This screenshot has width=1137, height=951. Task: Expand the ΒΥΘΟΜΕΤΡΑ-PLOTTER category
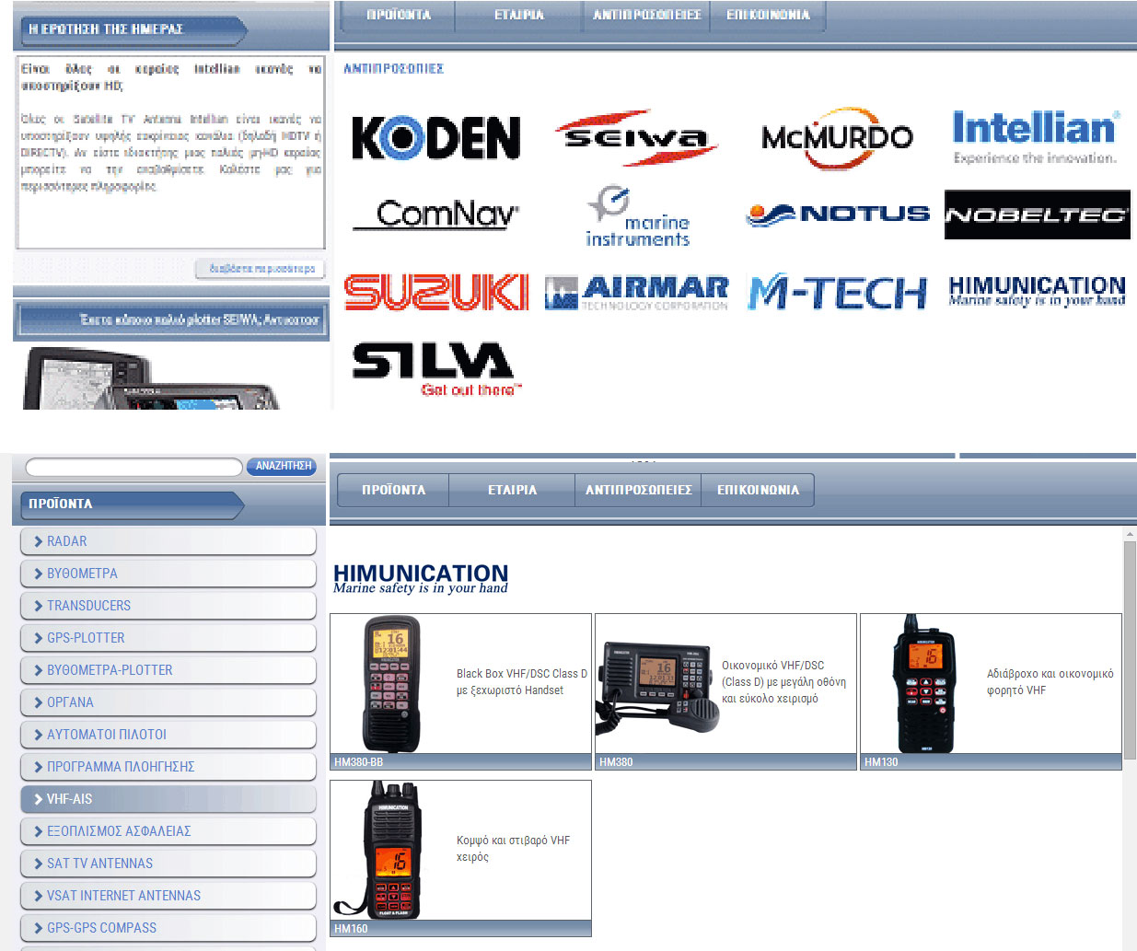[x=168, y=670]
